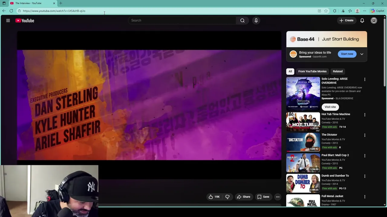Click Visit site for Solo Leveling
The height and width of the screenshot is (217, 387).
point(330,107)
